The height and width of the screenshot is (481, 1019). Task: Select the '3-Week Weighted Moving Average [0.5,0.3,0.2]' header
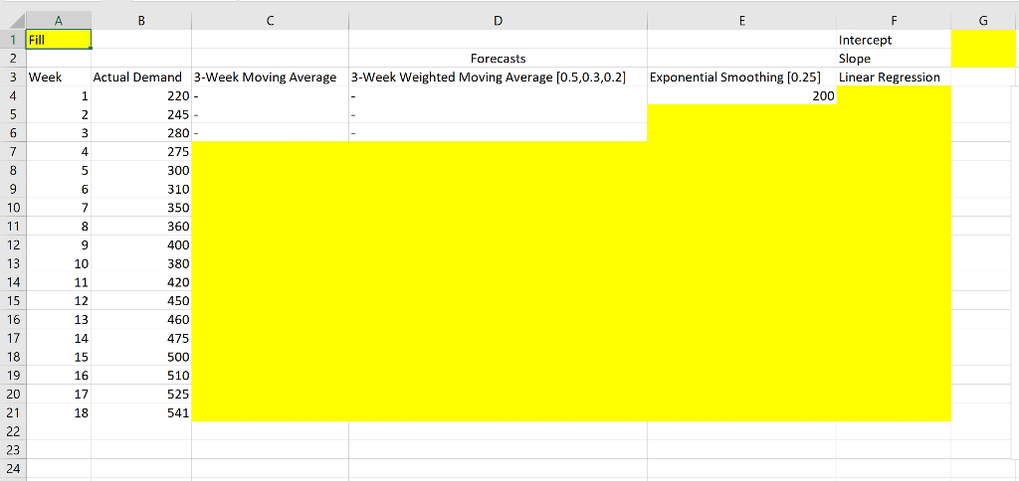pos(498,78)
